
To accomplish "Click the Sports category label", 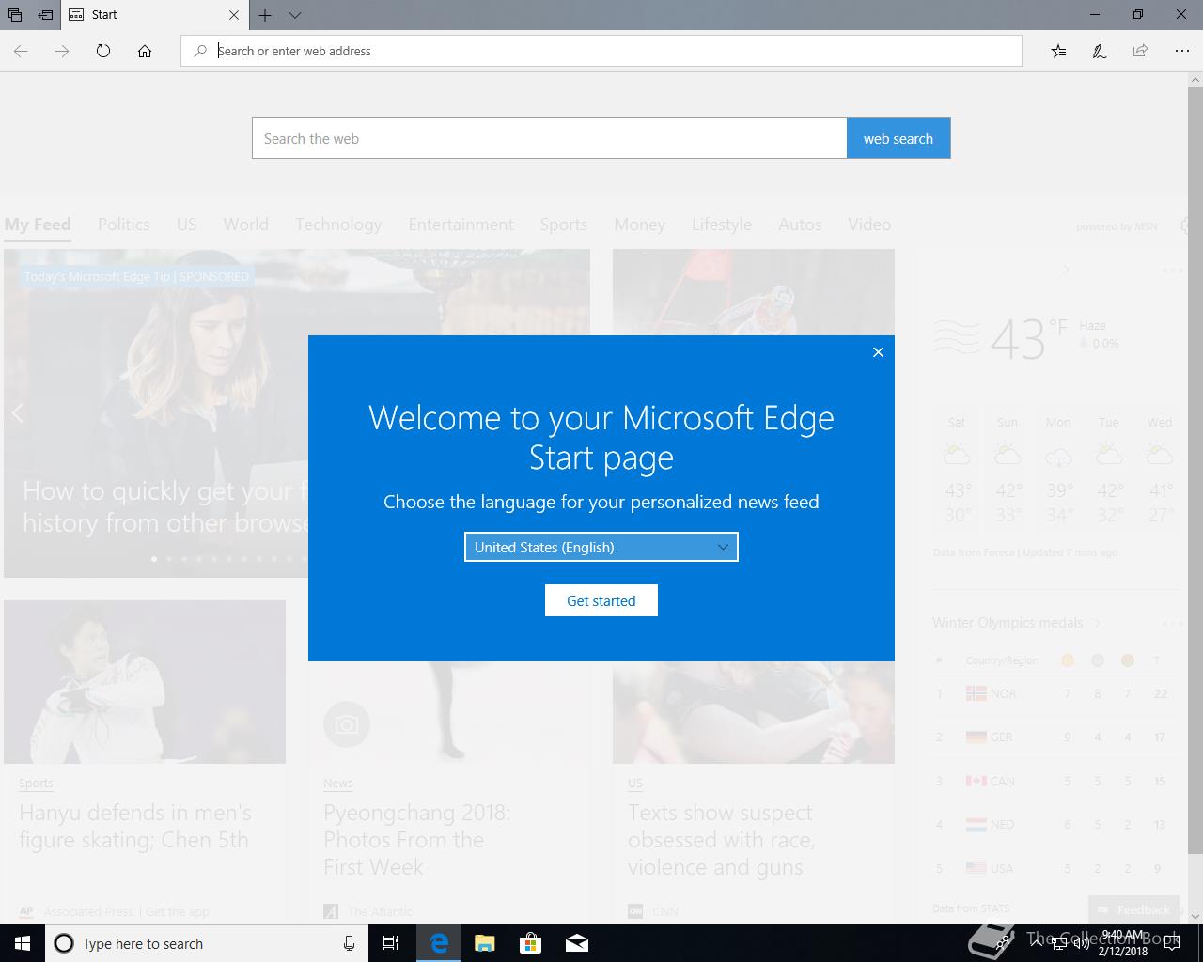I will pyautogui.click(x=36, y=783).
